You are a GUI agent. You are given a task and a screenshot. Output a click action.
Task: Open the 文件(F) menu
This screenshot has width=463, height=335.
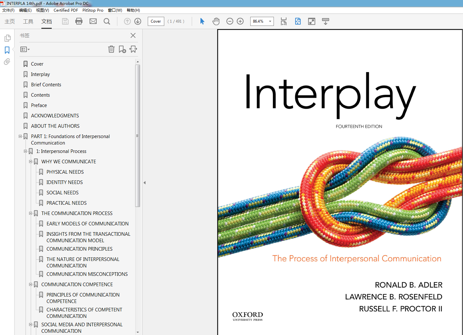(8, 10)
